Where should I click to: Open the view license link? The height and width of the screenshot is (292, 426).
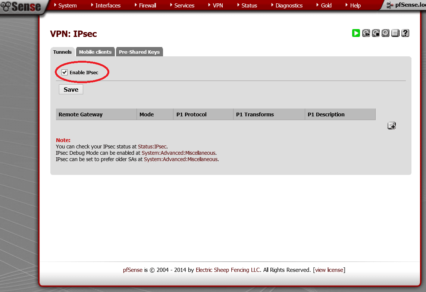329,270
